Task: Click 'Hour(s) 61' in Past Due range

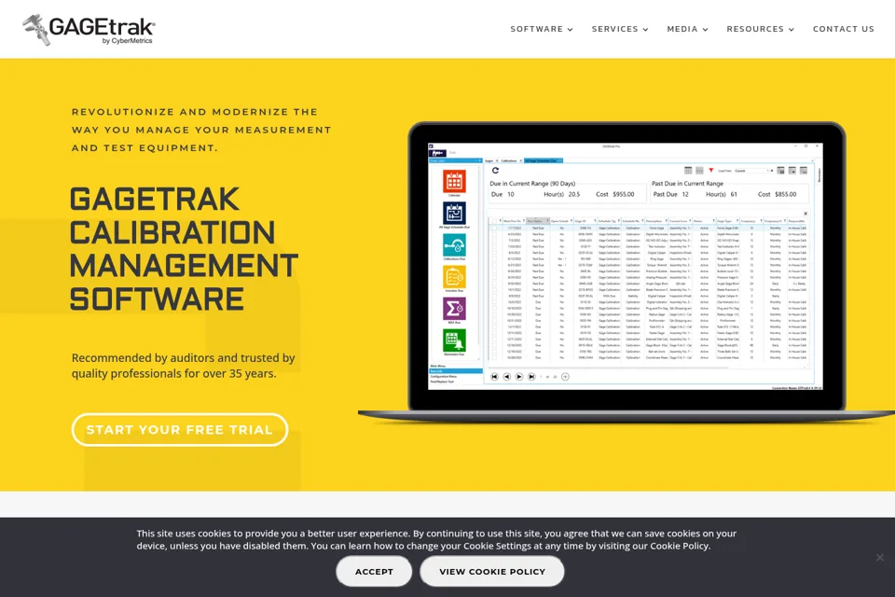Action: [x=722, y=194]
